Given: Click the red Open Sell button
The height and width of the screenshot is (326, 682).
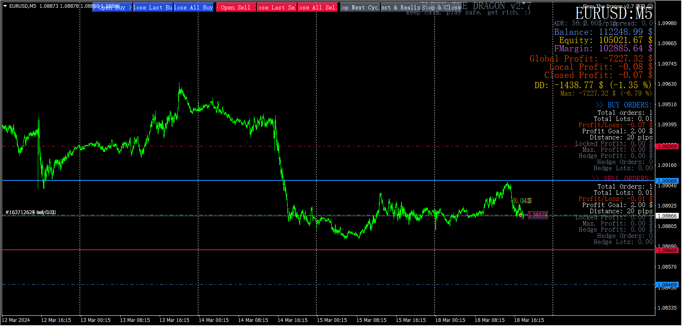Looking at the screenshot, I should [x=236, y=8].
